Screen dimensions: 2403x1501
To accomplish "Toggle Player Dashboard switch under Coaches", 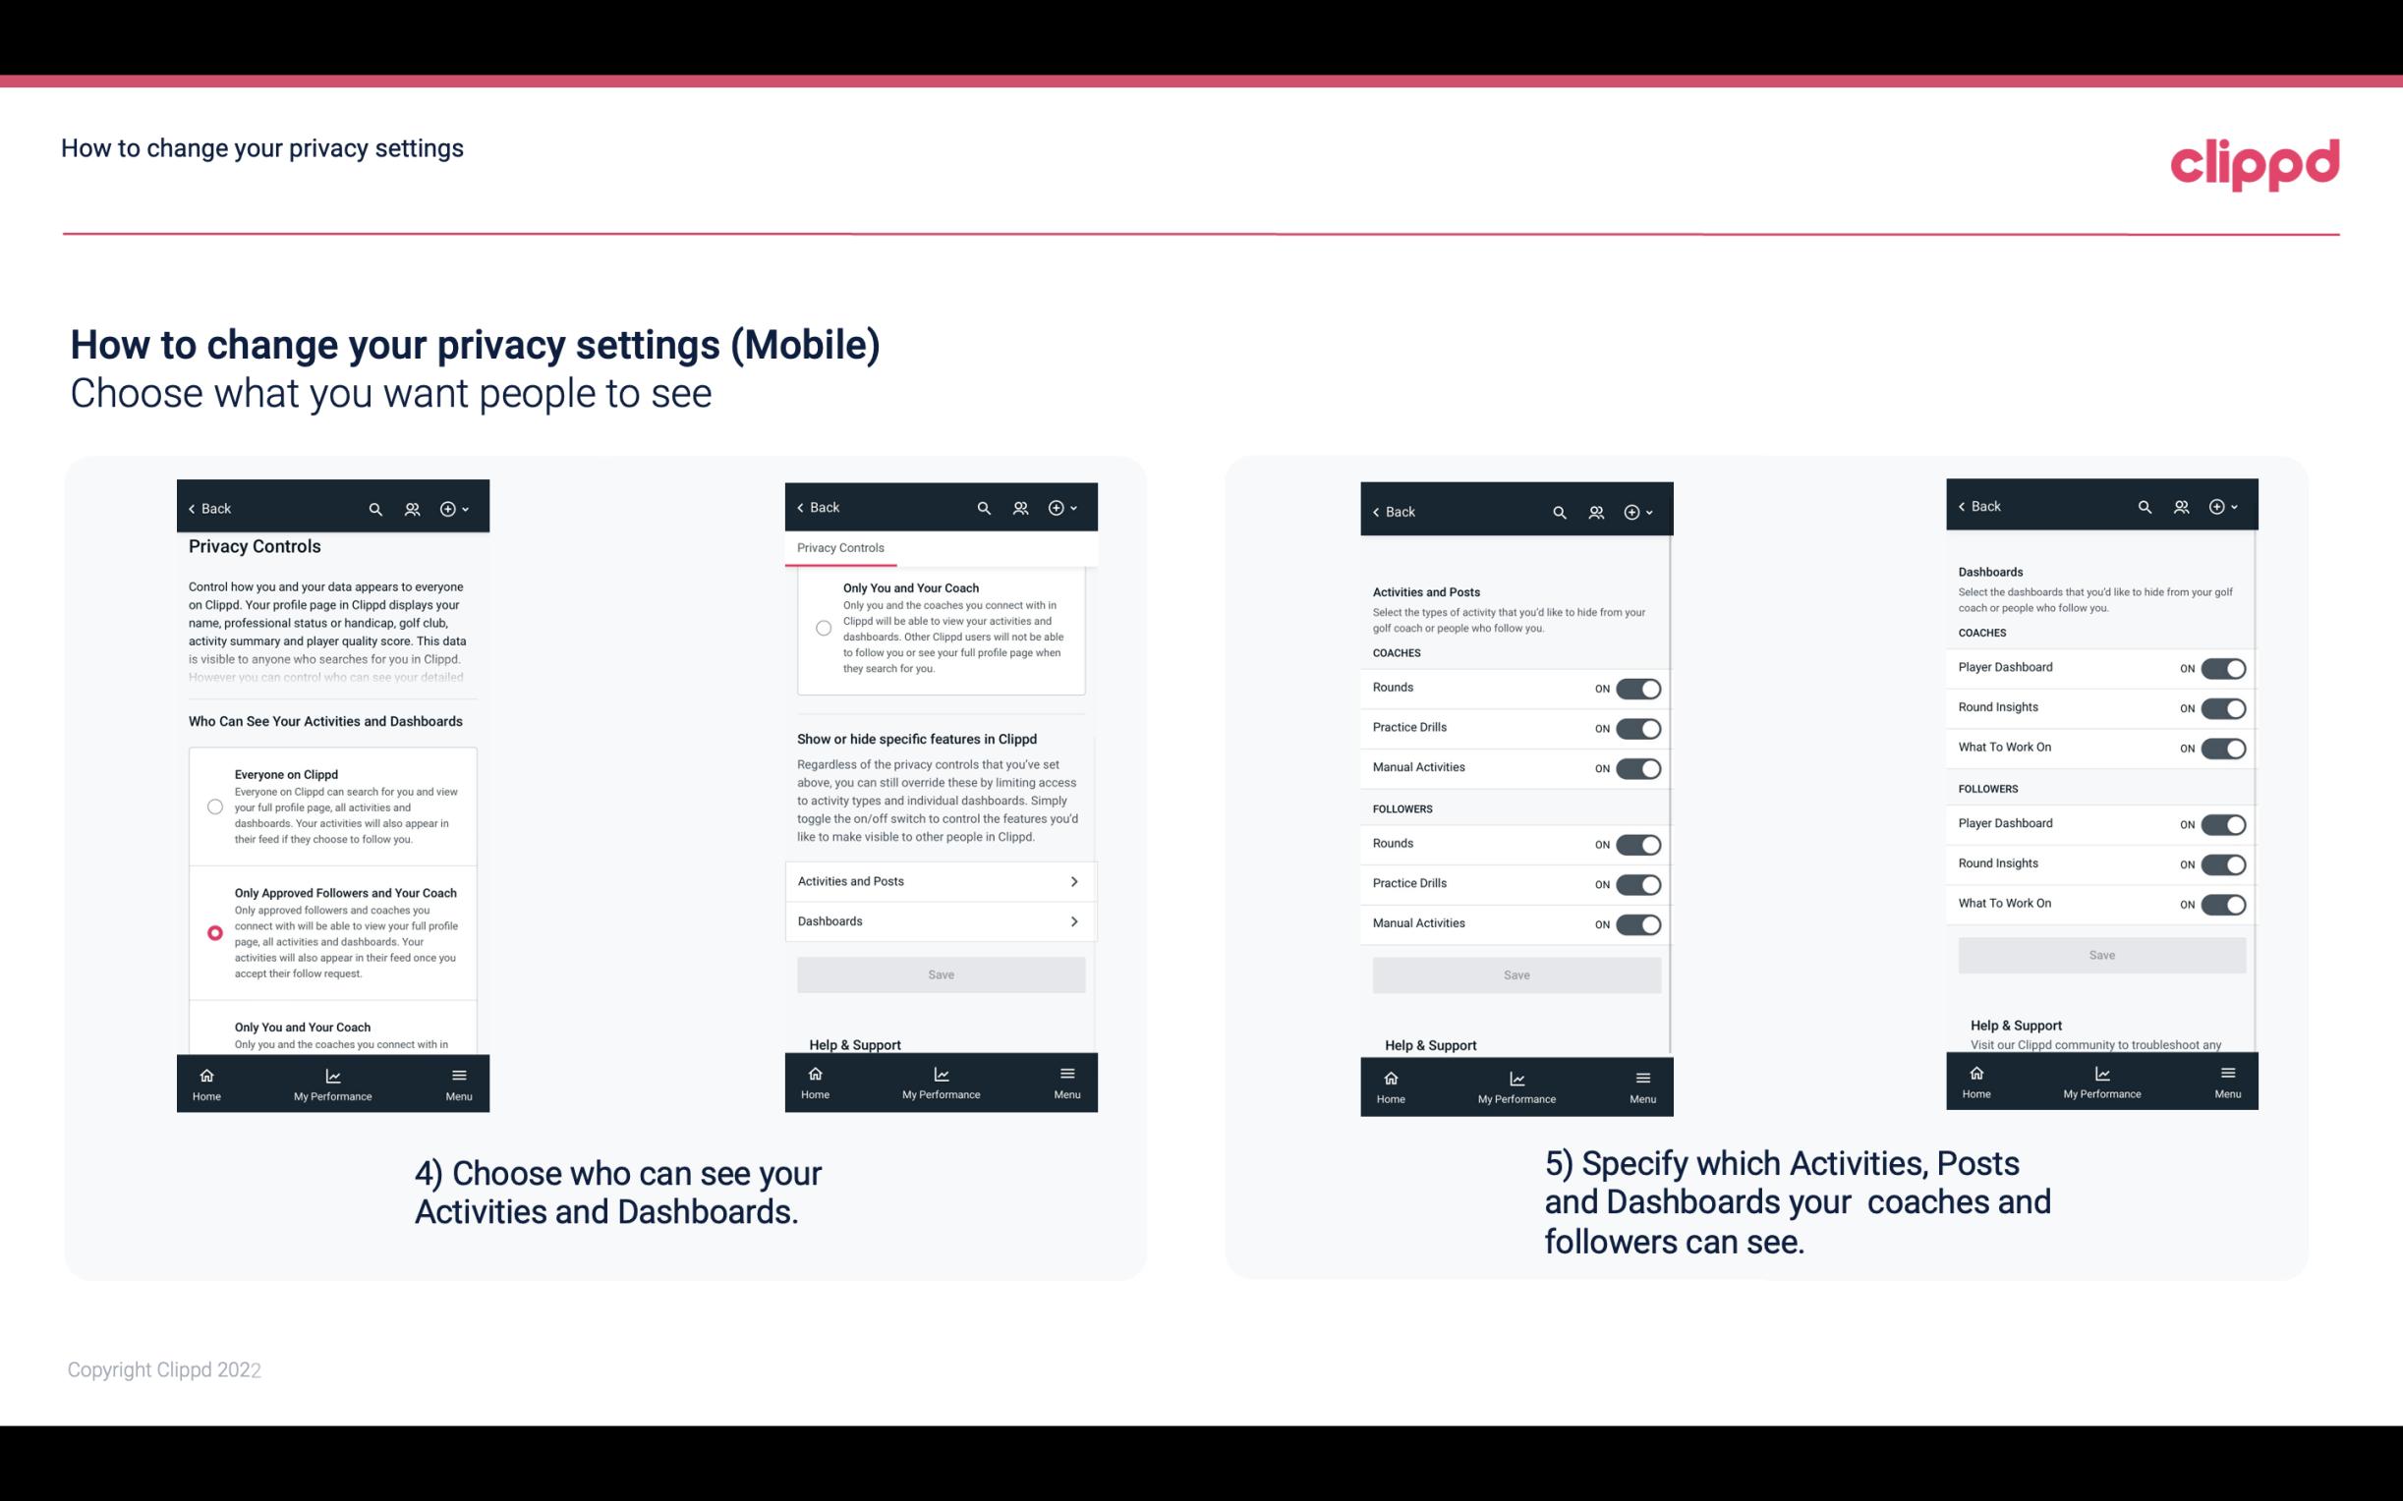I will pyautogui.click(x=2221, y=668).
